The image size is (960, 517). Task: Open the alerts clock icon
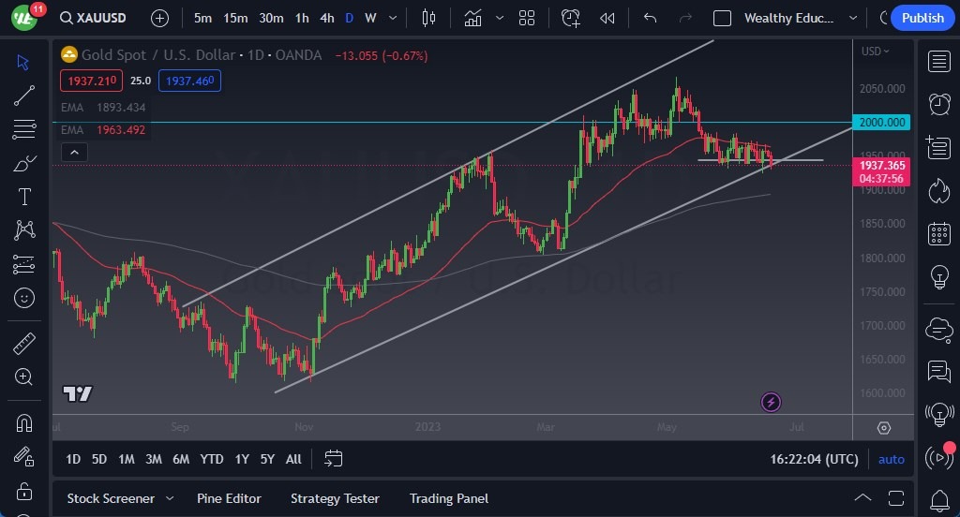[938, 103]
